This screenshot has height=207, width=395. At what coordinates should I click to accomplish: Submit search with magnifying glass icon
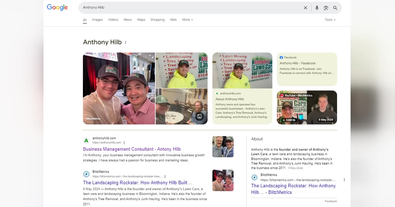[x=335, y=8]
